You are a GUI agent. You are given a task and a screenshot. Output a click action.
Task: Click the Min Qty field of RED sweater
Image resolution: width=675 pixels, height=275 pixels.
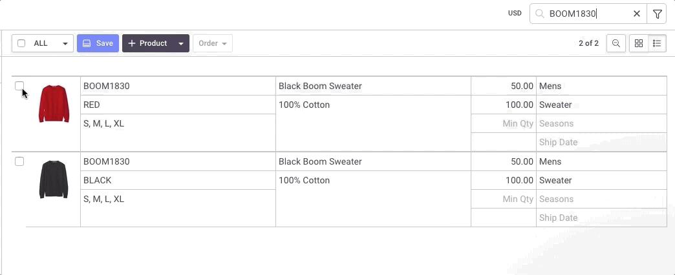[504, 124]
